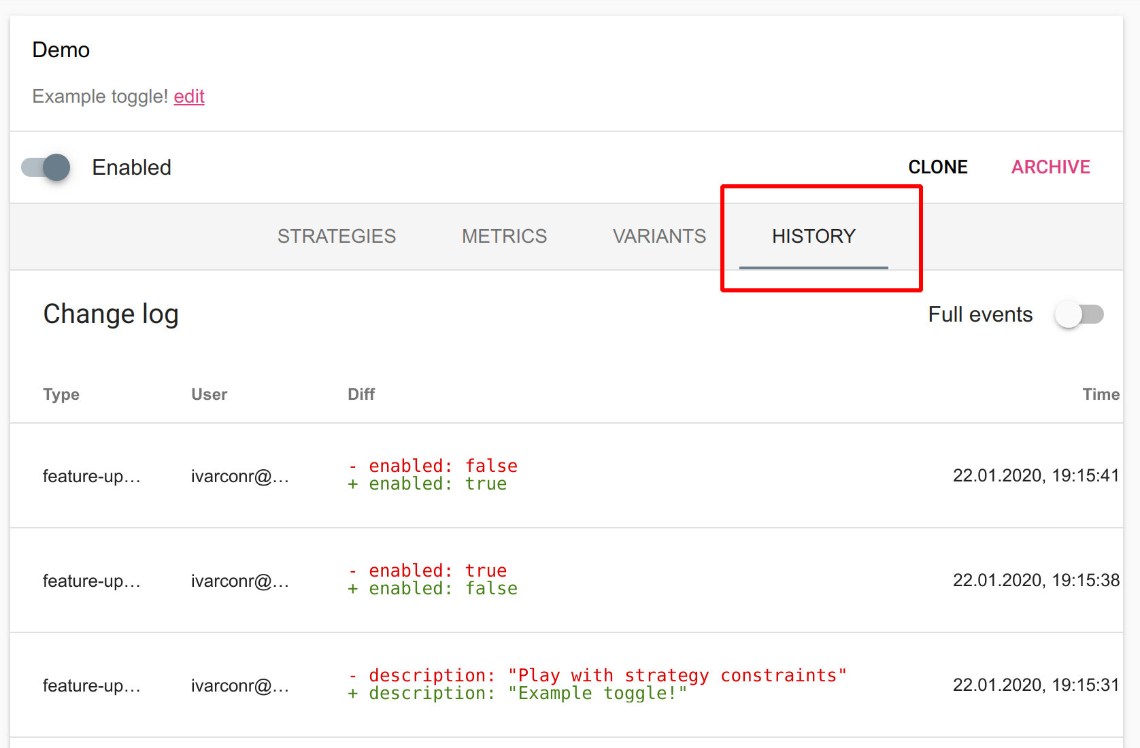
Task: Click the Demo toggle title
Action: (x=61, y=50)
